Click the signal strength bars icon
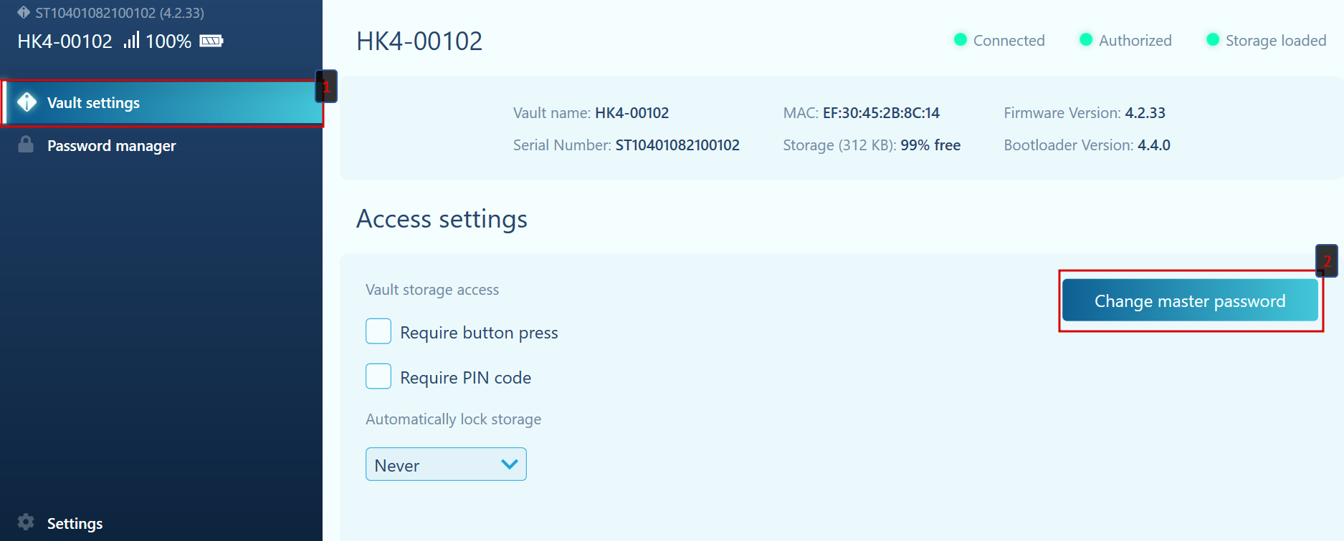The image size is (1344, 541). (131, 40)
